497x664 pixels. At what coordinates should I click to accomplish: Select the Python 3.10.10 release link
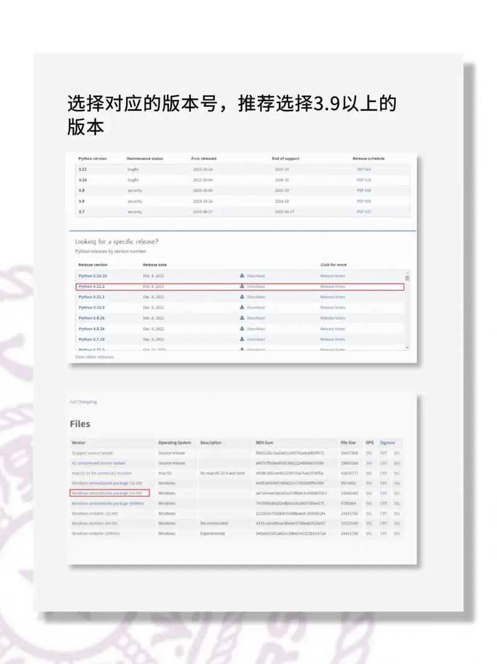tap(92, 276)
